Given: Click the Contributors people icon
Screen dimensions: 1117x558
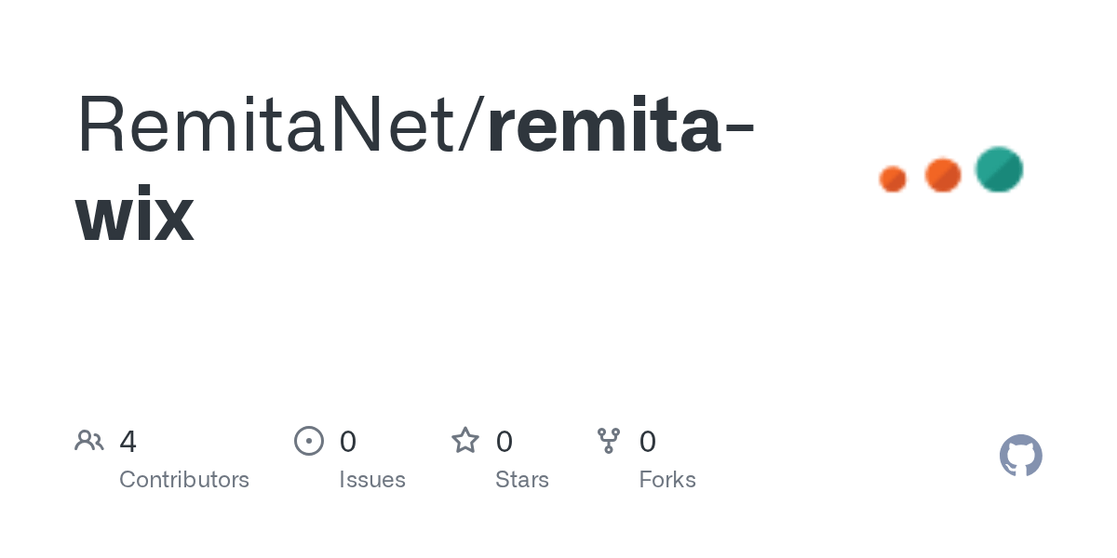Looking at the screenshot, I should (89, 441).
